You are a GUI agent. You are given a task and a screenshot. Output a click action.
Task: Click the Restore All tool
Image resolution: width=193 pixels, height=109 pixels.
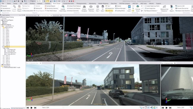coord(38,8)
